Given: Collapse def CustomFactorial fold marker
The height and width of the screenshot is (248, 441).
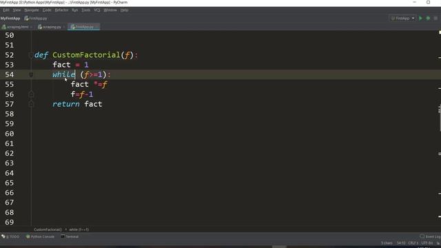Looking at the screenshot, I should (31, 55).
